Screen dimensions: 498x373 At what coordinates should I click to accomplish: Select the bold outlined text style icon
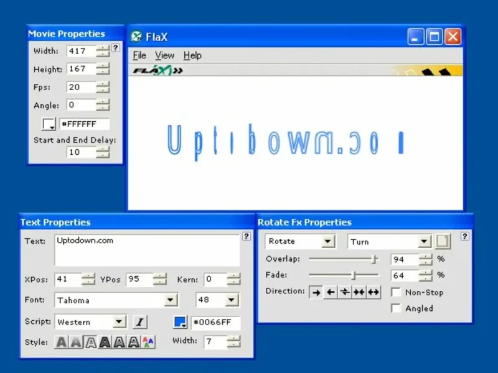105,343
